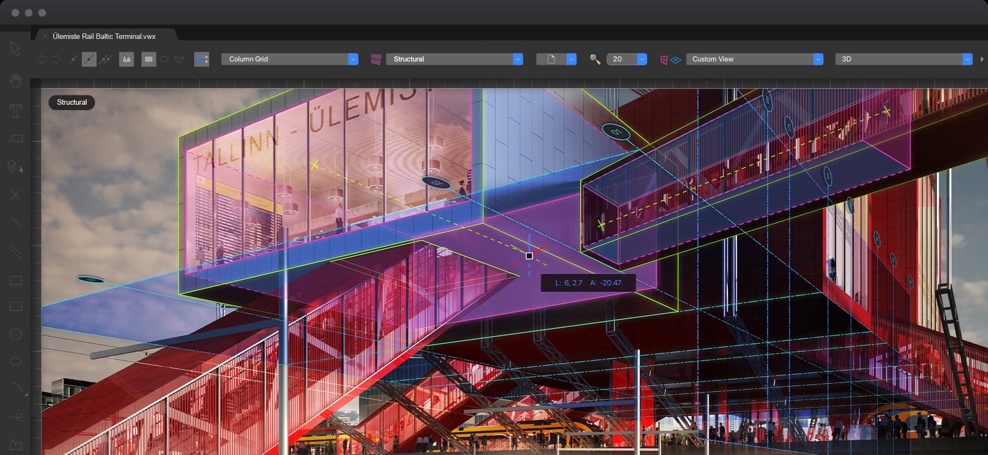Switch to Ülemiste Rail Baltic Terminal.vwx tab
This screenshot has height=455, width=988.
pyautogui.click(x=104, y=36)
